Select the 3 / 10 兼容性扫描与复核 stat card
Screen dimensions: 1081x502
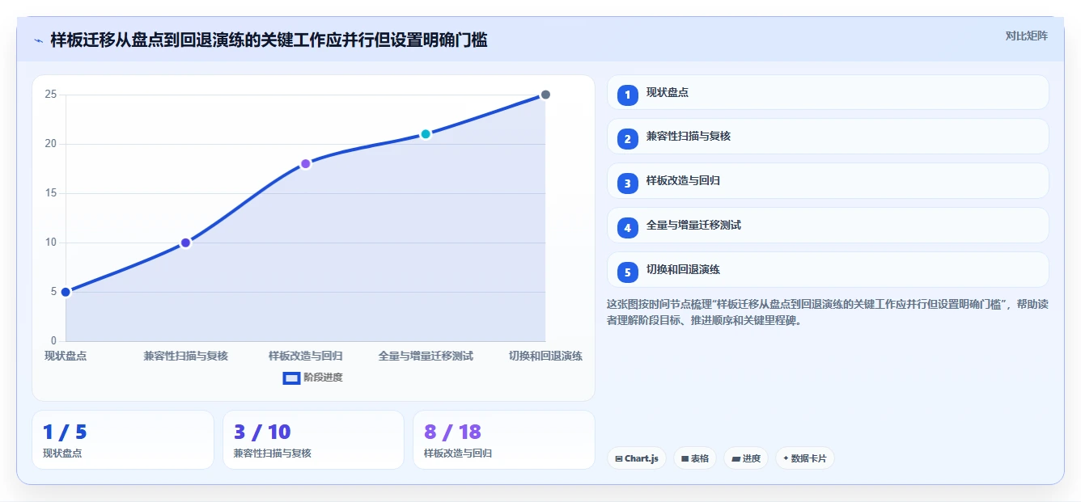(313, 440)
